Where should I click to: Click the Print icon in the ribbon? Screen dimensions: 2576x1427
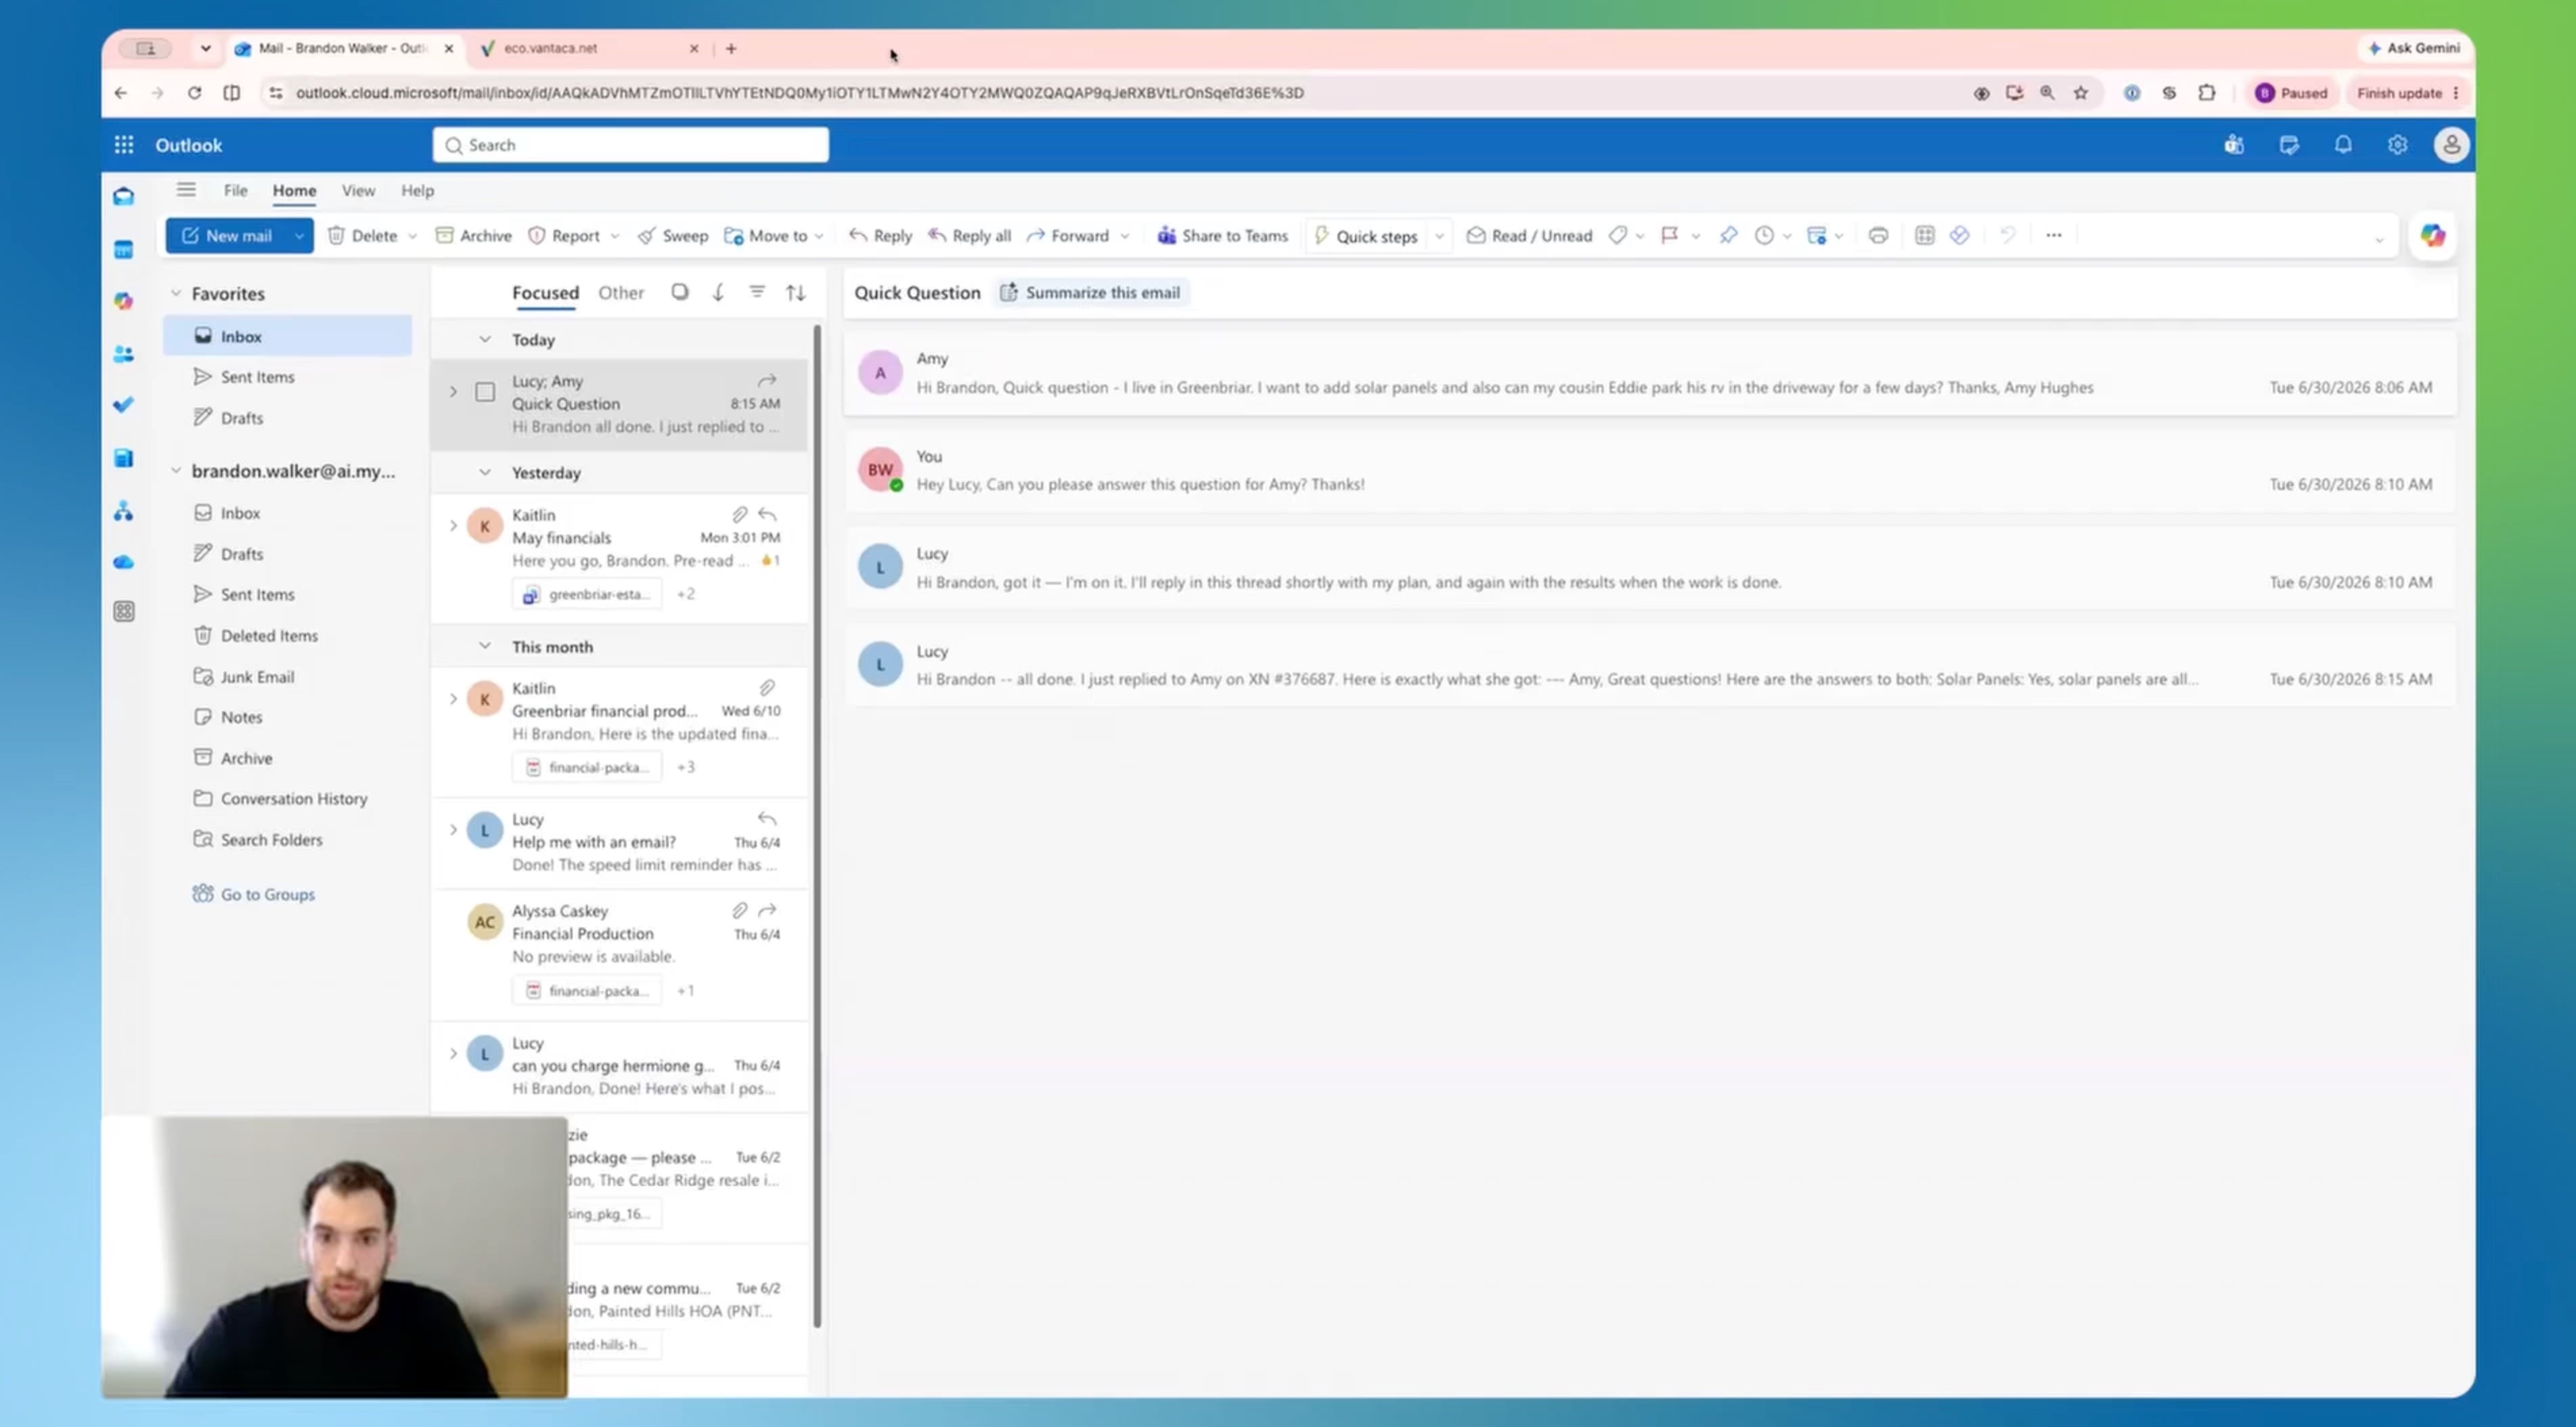1878,236
